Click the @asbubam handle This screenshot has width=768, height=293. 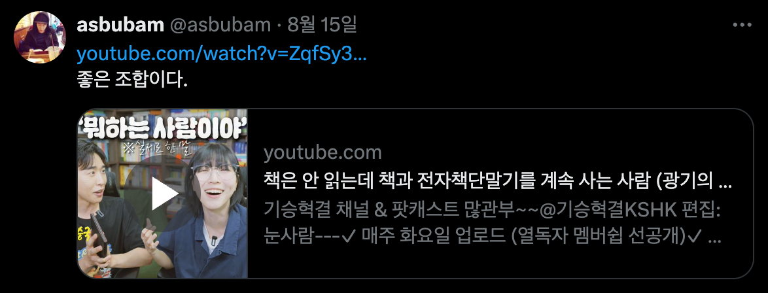(220, 26)
